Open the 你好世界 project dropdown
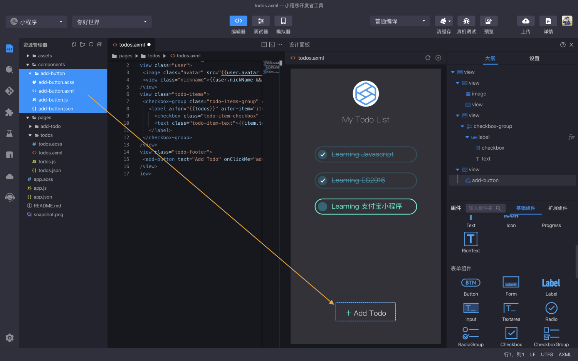The width and height of the screenshot is (578, 361). [112, 22]
